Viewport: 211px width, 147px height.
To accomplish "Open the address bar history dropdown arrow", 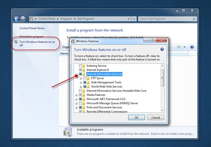I will (x=128, y=19).
